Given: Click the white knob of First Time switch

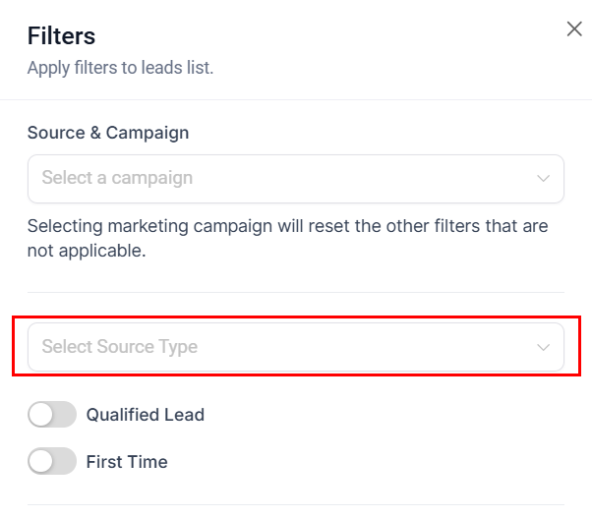Looking at the screenshot, I should 41,461.
